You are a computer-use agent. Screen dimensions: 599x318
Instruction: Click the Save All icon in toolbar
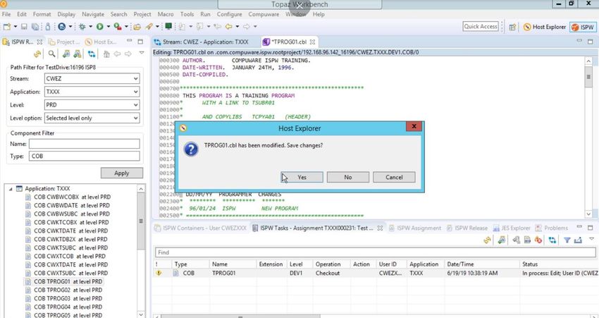tap(35, 27)
